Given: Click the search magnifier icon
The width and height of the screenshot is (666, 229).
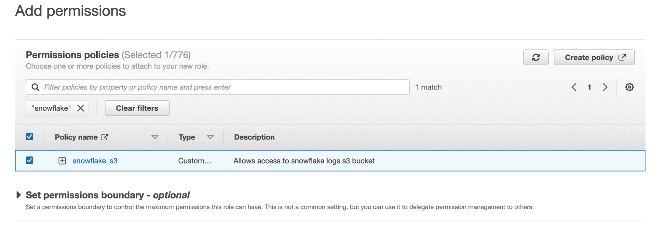Looking at the screenshot, I should pyautogui.click(x=35, y=87).
